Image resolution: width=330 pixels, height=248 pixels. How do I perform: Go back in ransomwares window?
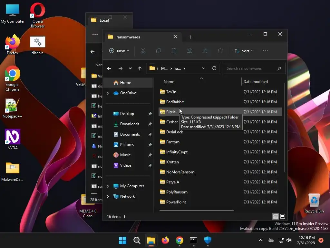click(x=109, y=68)
